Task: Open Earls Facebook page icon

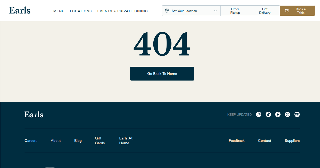Action: tap(278, 114)
